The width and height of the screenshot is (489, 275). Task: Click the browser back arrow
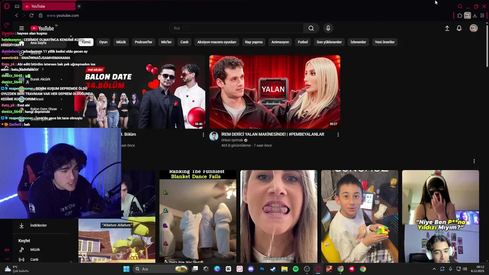click(16, 16)
